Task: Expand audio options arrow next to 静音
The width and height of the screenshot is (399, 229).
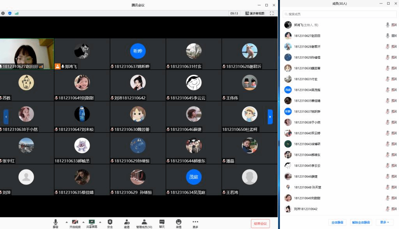Action: click(x=66, y=222)
